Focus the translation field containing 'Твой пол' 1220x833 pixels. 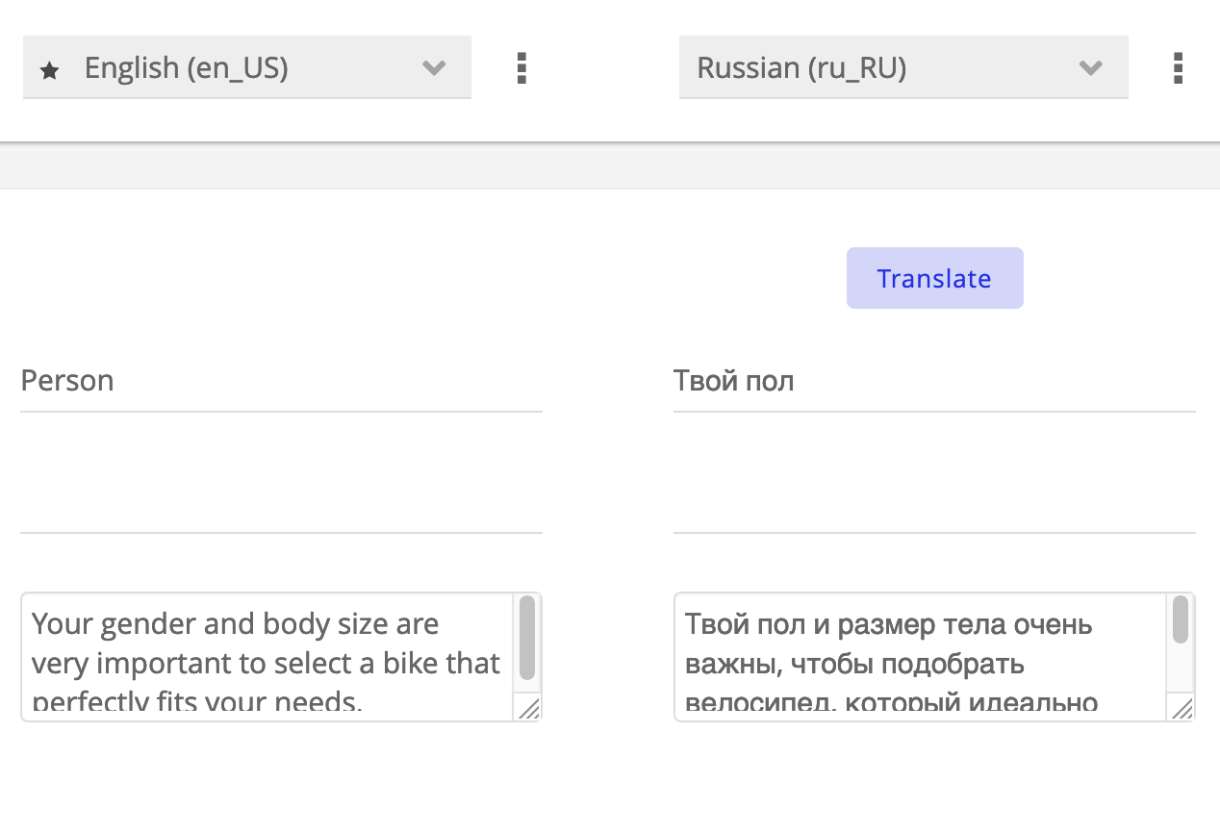(x=933, y=382)
